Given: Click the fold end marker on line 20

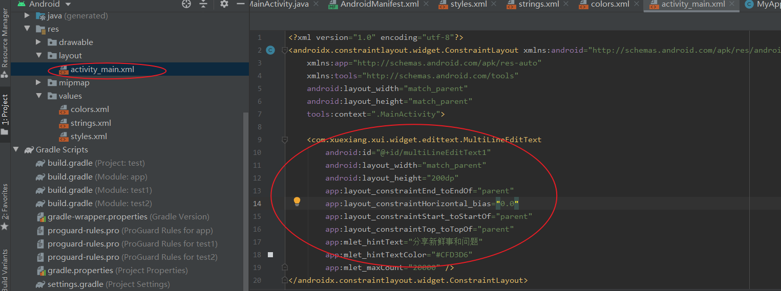Looking at the screenshot, I should pos(285,280).
